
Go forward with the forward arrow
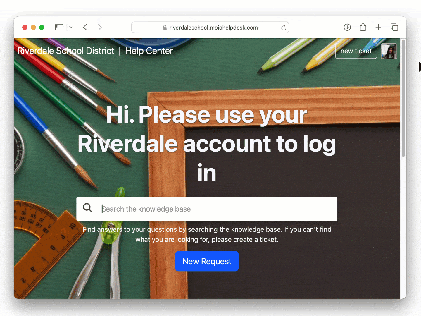click(x=100, y=27)
